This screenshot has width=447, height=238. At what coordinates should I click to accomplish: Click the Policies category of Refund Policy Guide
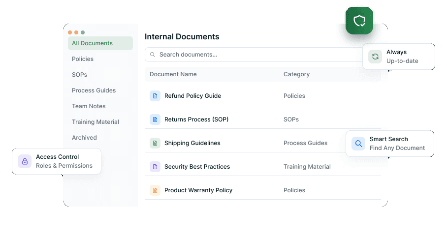coord(294,96)
